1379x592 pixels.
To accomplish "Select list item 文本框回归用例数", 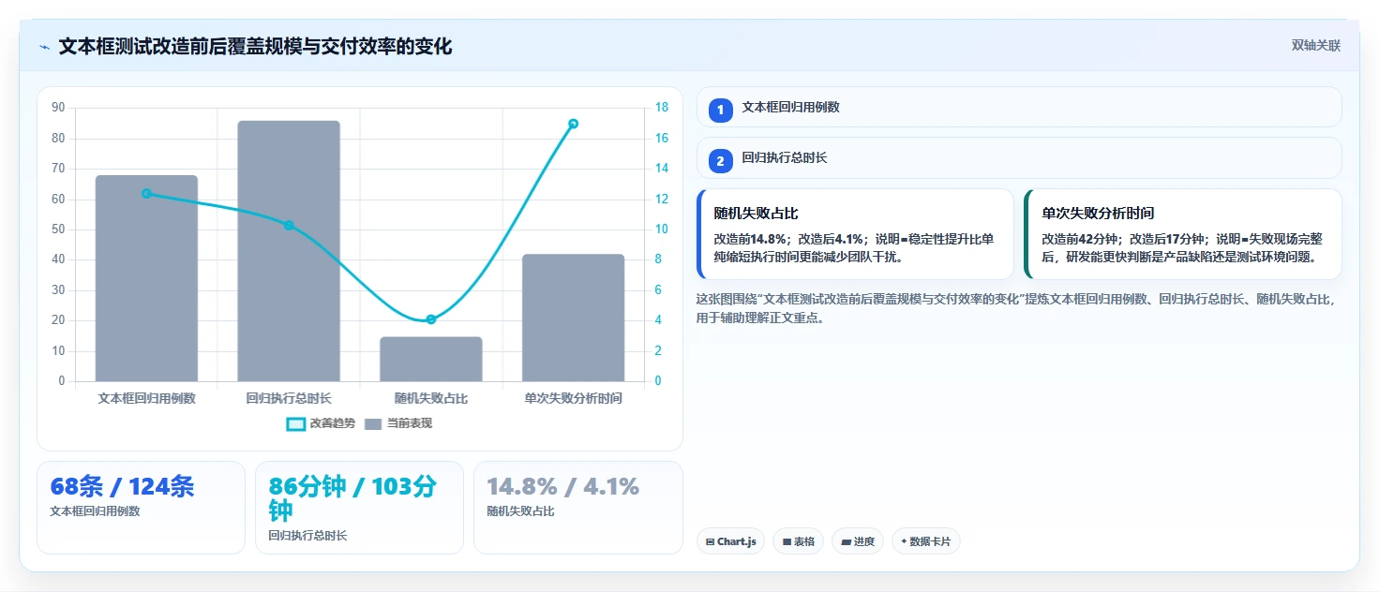I will click(1019, 107).
